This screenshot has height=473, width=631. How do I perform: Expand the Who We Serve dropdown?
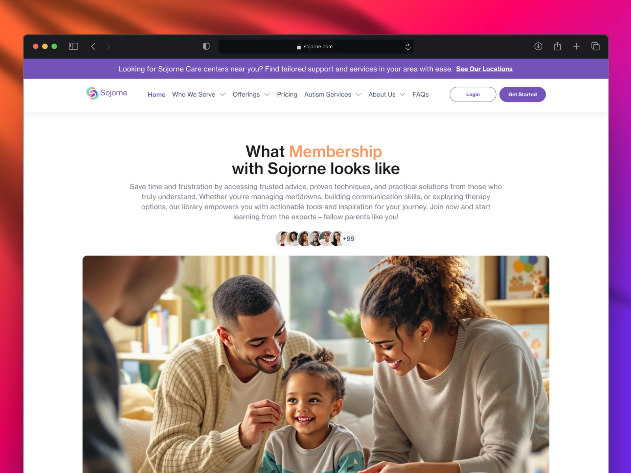[199, 95]
